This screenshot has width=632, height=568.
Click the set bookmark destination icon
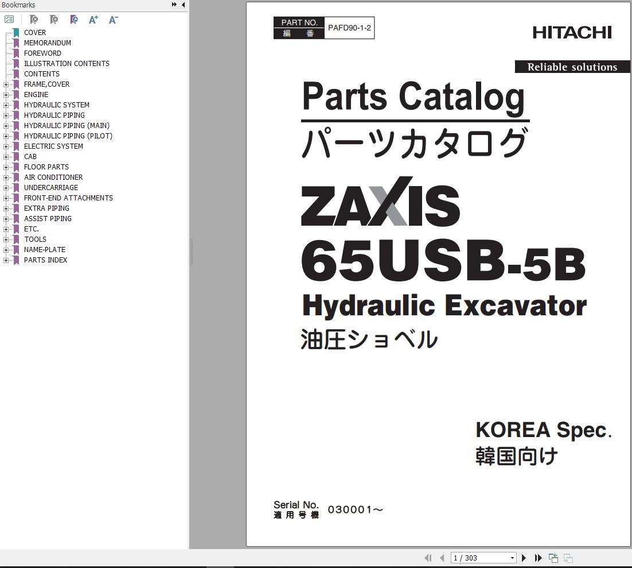74,20
